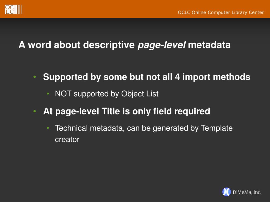Click the green bullet beside 'NOT supported'
Viewport: 270px width, 202px height.
pos(48,94)
